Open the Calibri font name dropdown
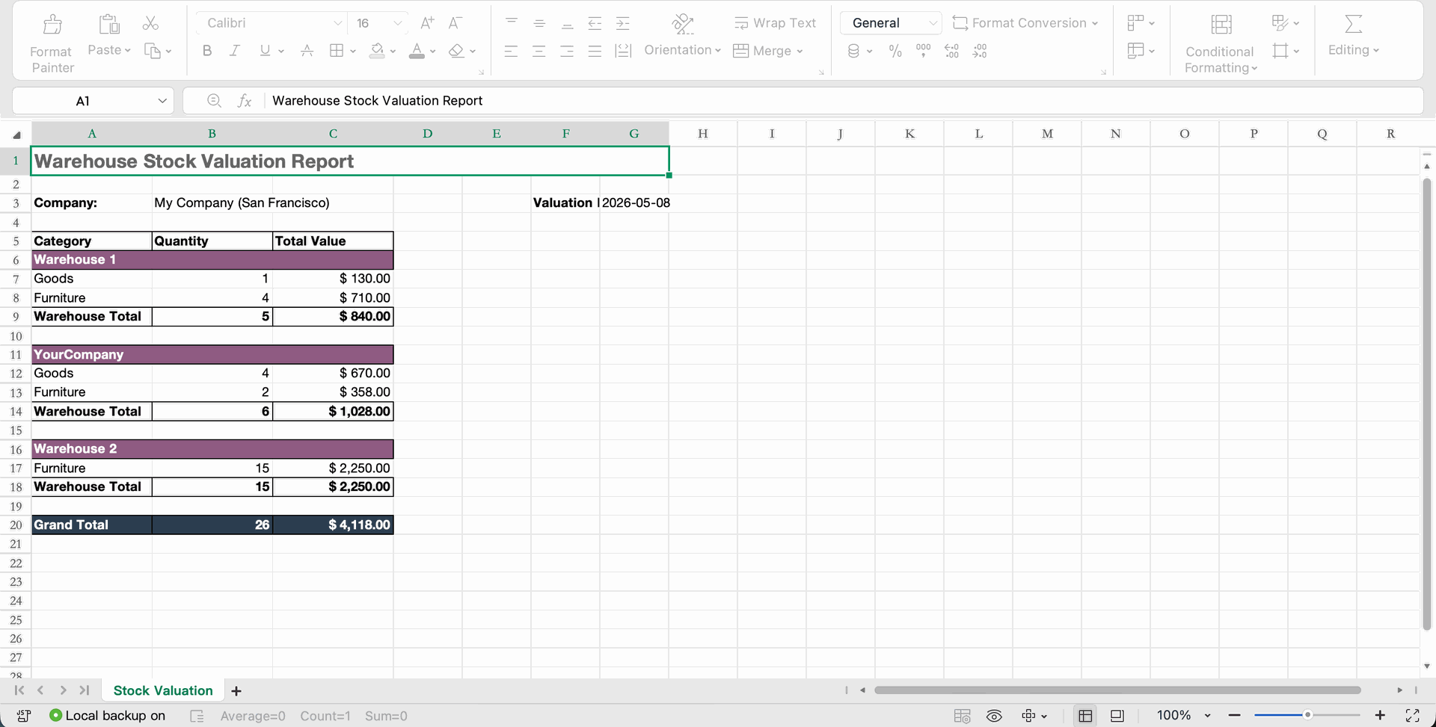Screen dimensions: 1436x727 [x=338, y=23]
